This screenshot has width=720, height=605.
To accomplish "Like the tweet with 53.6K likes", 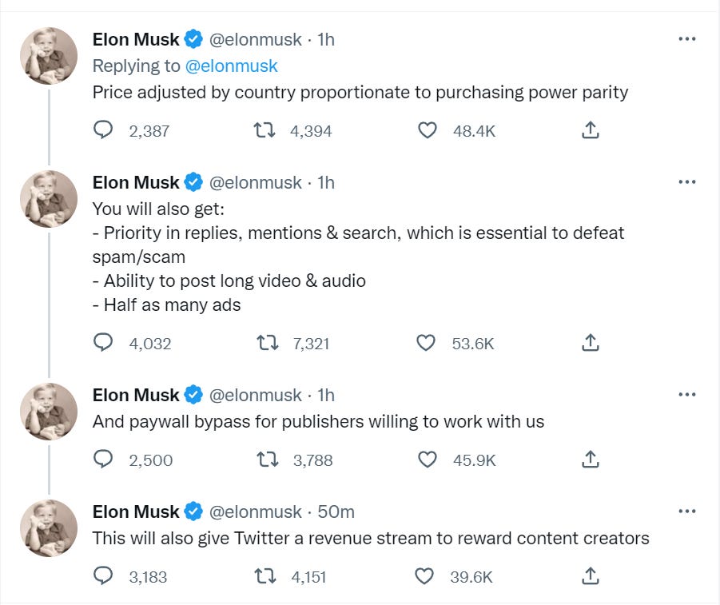I will pos(428,343).
